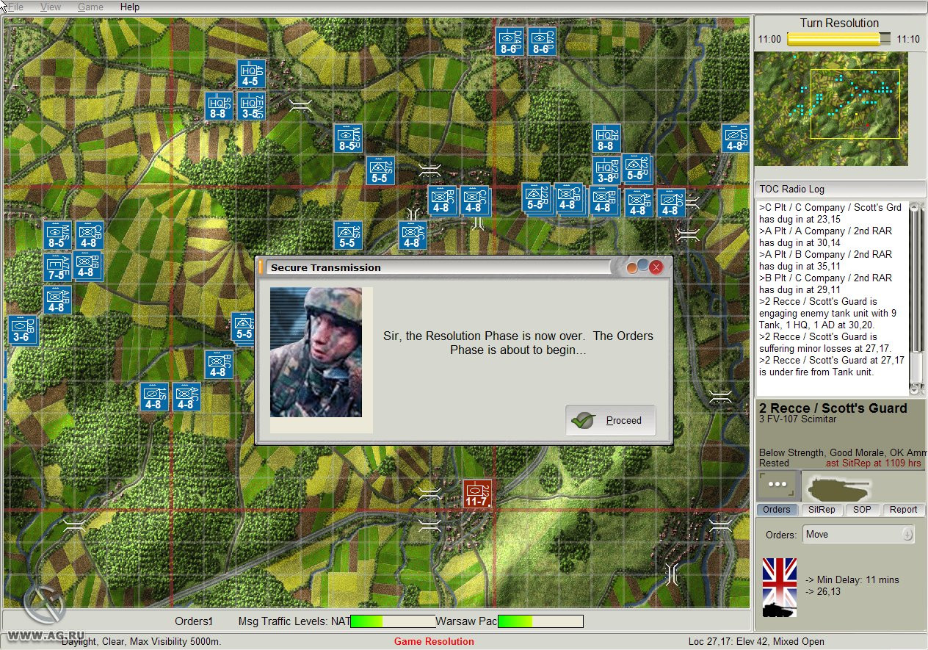Select the HQ B/2R unit rated 3-8
The image size is (928, 650).
tap(606, 170)
